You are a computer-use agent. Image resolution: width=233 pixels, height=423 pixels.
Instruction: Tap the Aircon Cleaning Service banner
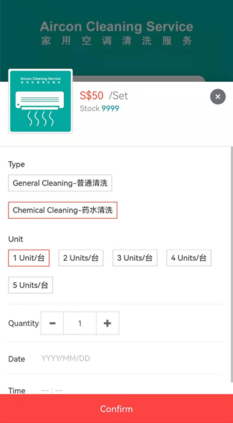click(x=116, y=33)
